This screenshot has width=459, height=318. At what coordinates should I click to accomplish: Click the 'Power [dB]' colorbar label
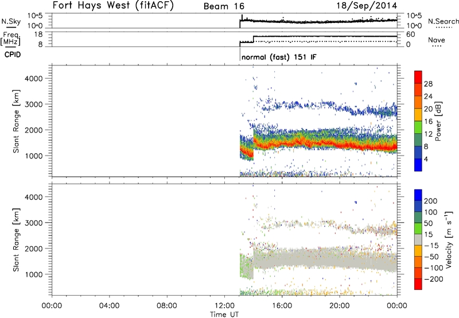pyautogui.click(x=438, y=122)
